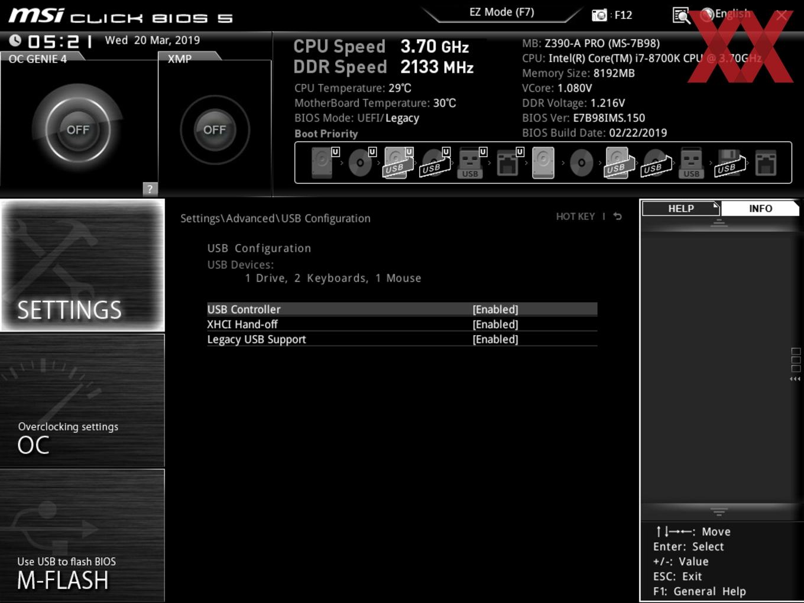This screenshot has height=603, width=804.
Task: Click the BIOS Ver E7B98IMS.150 value
Action: point(609,118)
